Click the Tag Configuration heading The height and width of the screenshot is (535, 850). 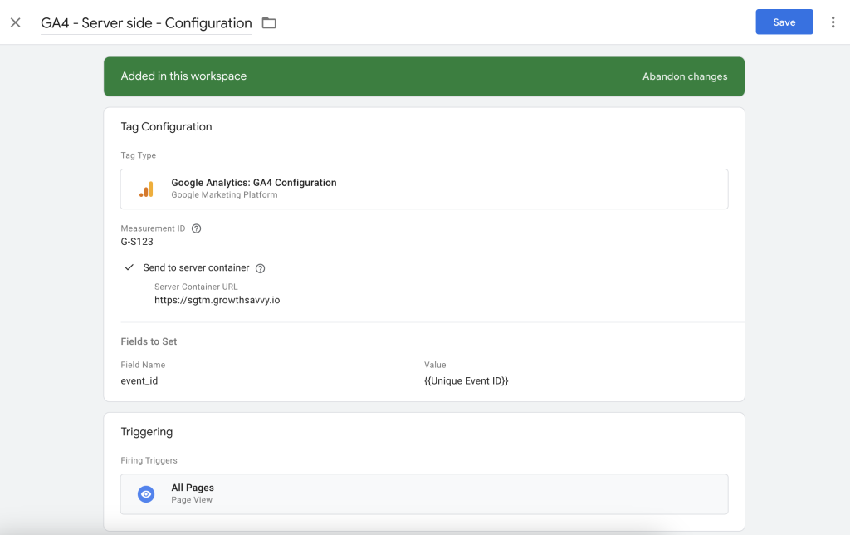pyautogui.click(x=166, y=127)
